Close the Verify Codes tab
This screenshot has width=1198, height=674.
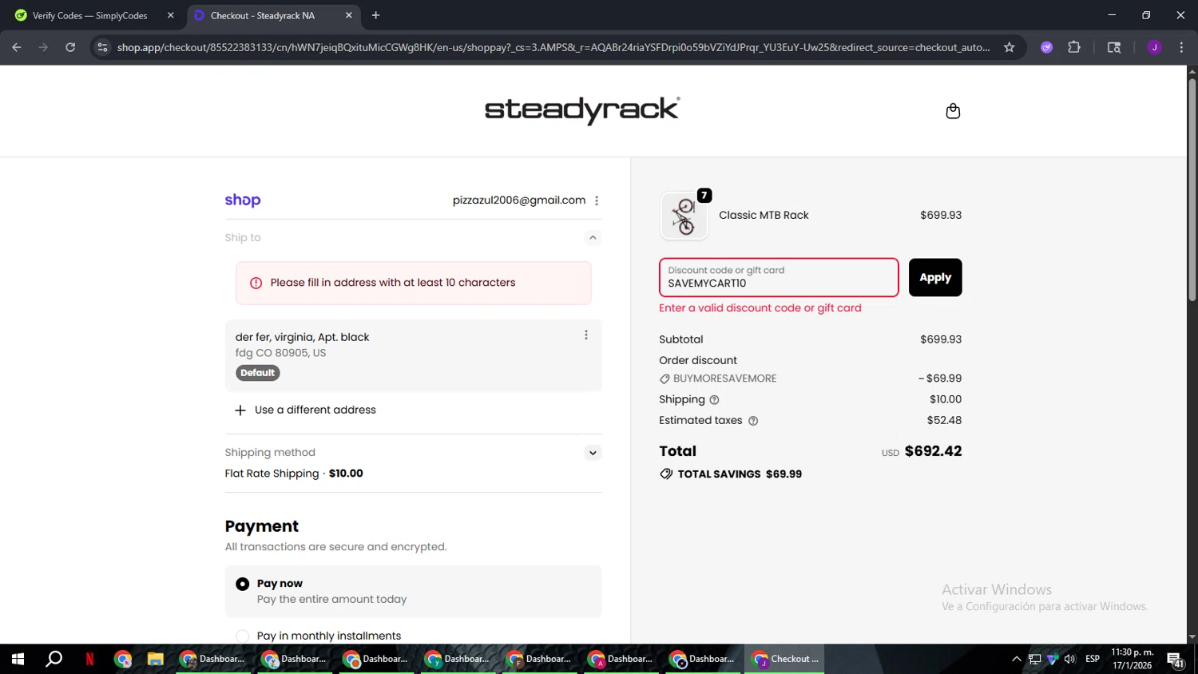tap(170, 15)
